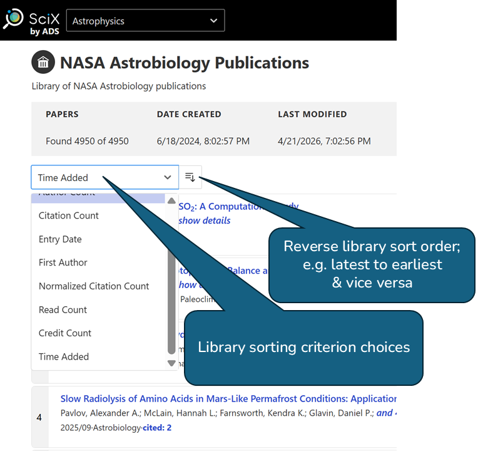Click the SciX by ADS logo
478x451 pixels.
pos(31,21)
